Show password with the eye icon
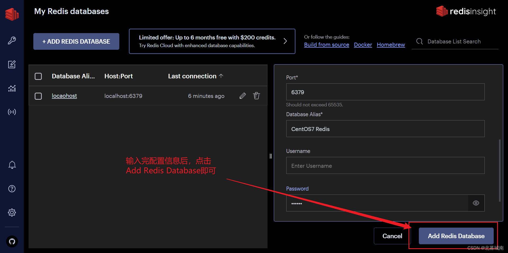The height and width of the screenshot is (253, 508). coord(476,203)
